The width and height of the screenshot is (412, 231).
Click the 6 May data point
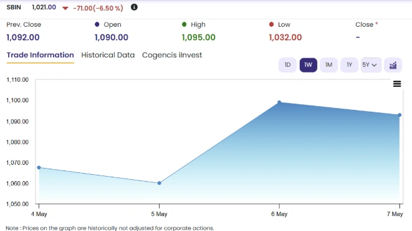click(279, 102)
